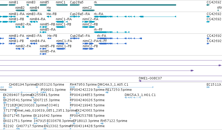Select the nimB2 gene feature

click(20, 10)
